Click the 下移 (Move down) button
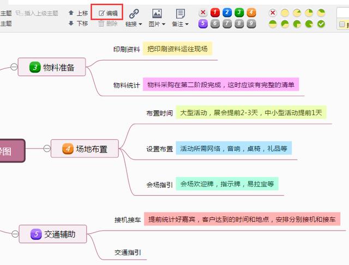This screenshot has width=349, height=265. click(x=77, y=23)
